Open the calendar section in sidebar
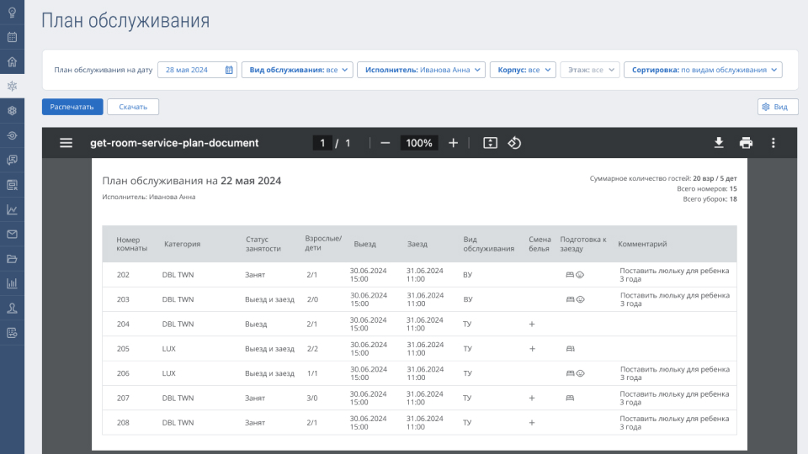 [x=12, y=37]
